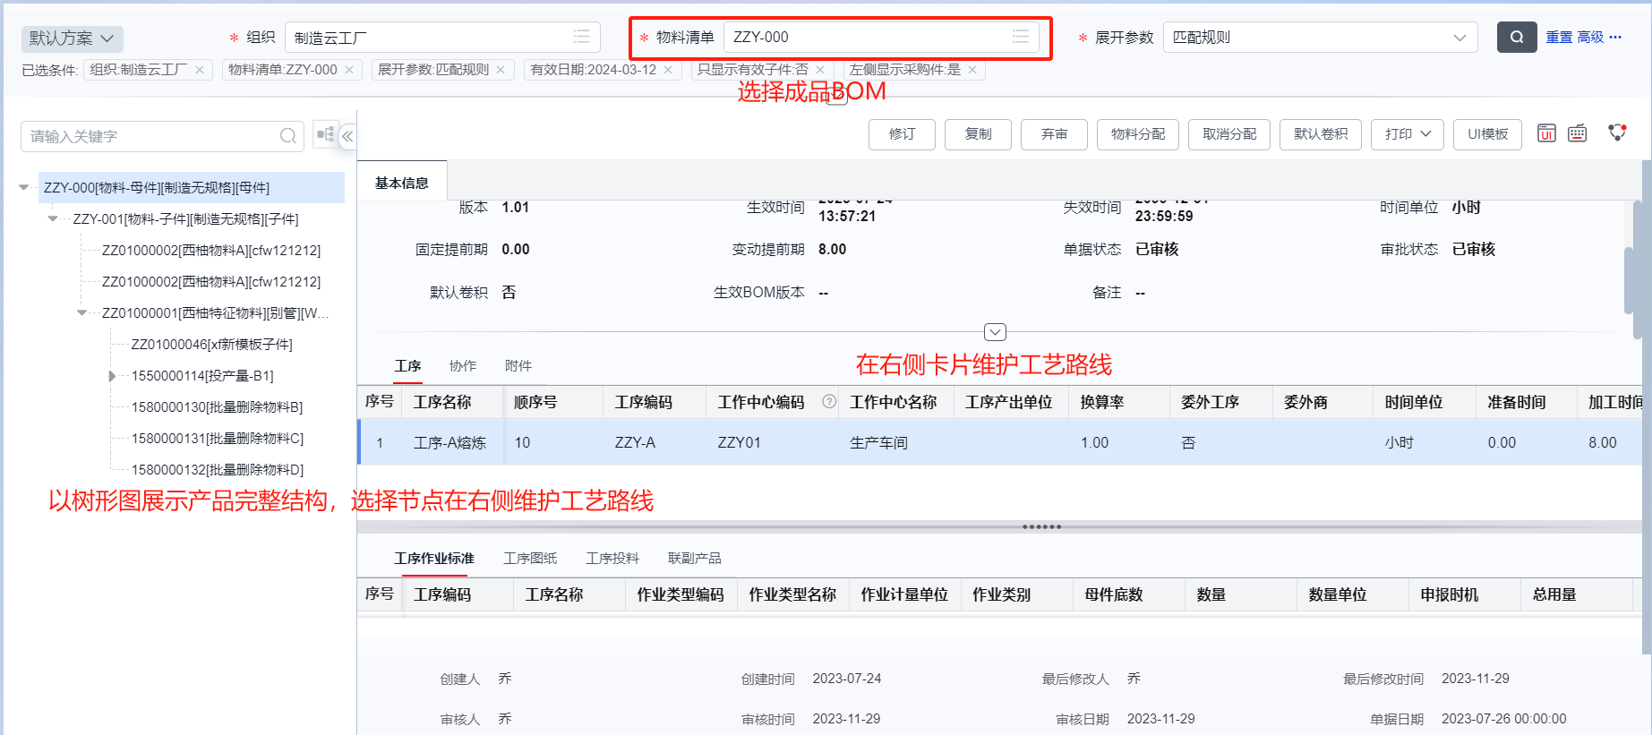Remove the 组织:制造云工厂 filter tag

(x=200, y=70)
